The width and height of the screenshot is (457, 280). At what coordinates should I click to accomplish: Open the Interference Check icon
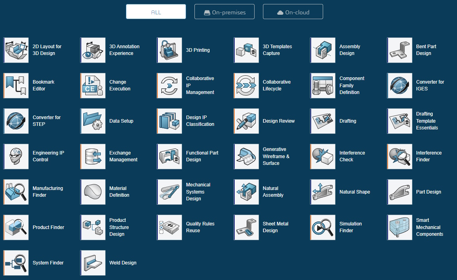coord(323,157)
